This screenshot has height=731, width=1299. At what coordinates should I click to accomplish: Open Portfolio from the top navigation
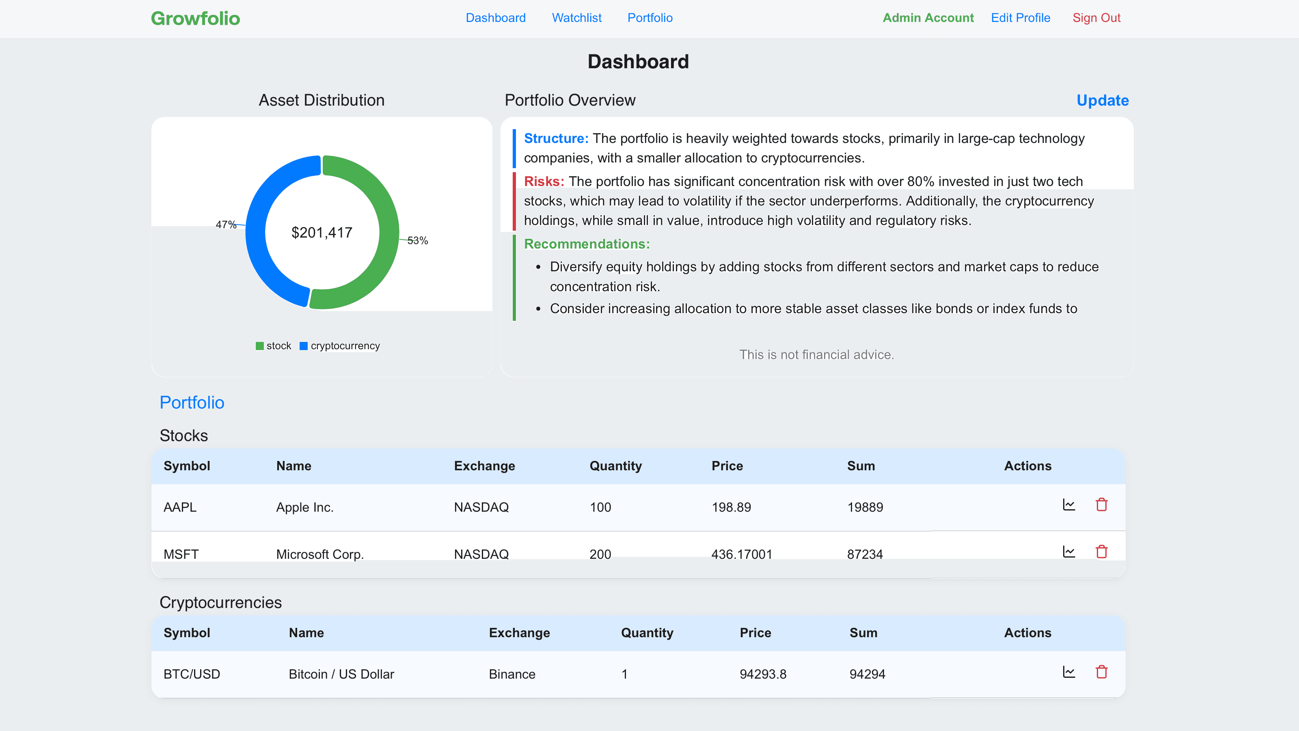coord(649,18)
